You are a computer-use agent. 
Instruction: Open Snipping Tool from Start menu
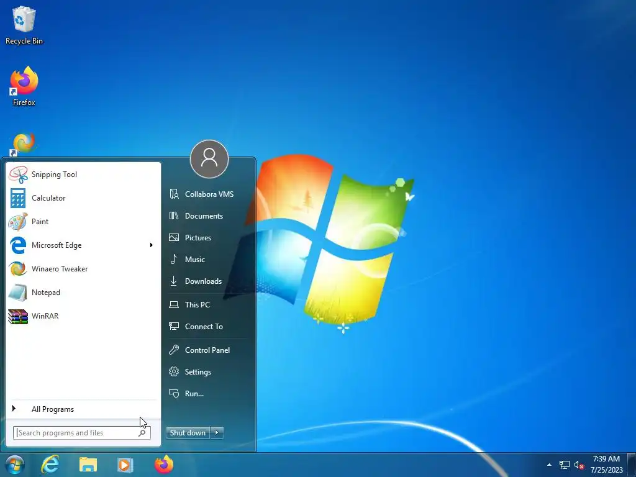[83, 175]
